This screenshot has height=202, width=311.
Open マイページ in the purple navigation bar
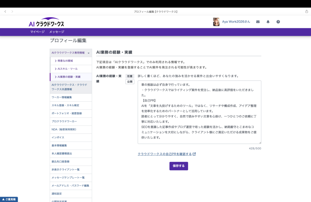coord(37,32)
